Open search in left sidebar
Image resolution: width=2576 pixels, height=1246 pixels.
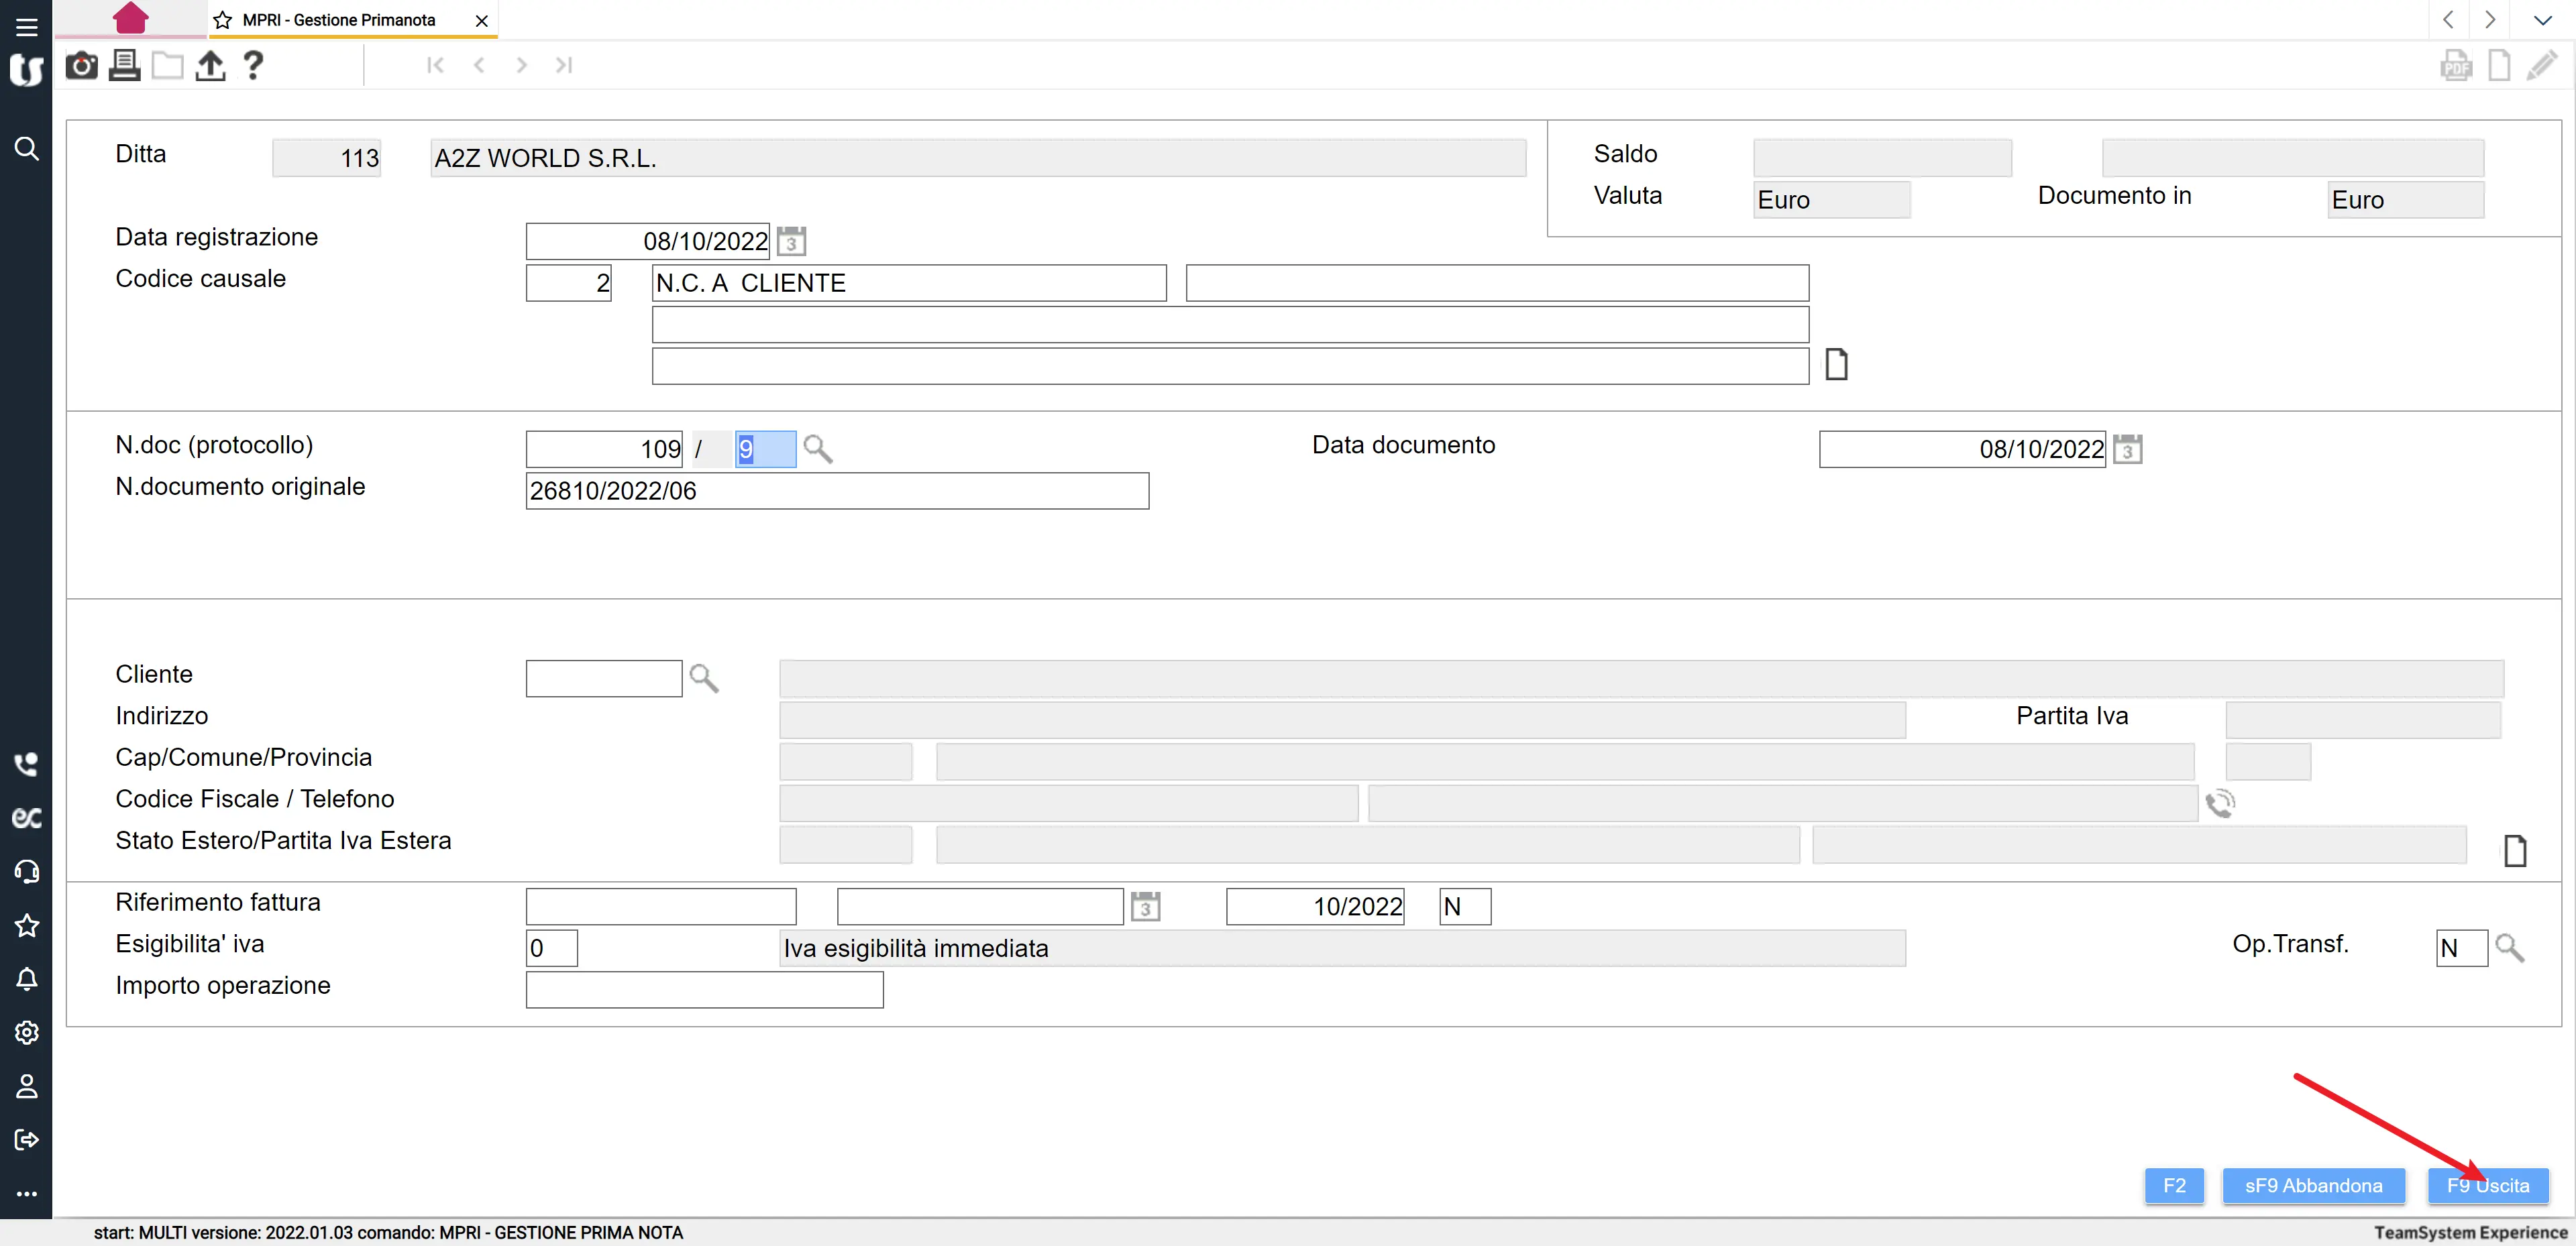[x=27, y=149]
